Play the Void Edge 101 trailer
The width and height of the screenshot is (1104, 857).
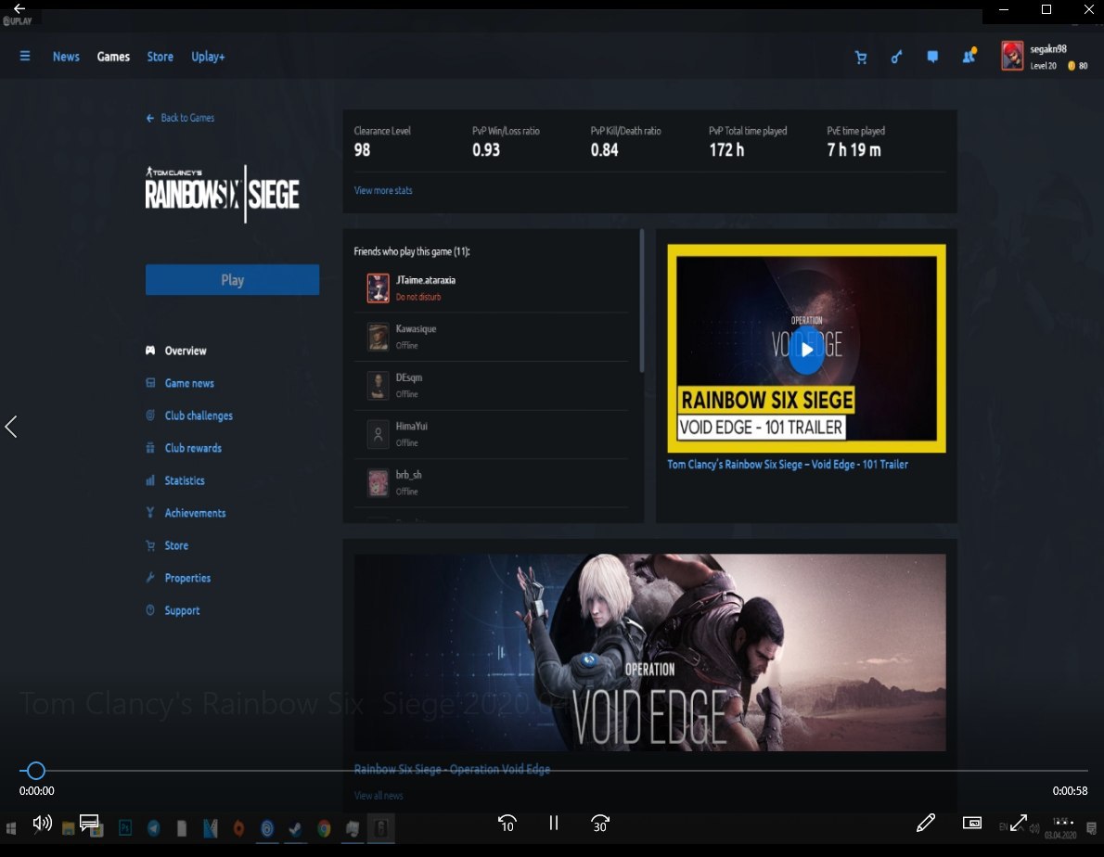coord(806,350)
